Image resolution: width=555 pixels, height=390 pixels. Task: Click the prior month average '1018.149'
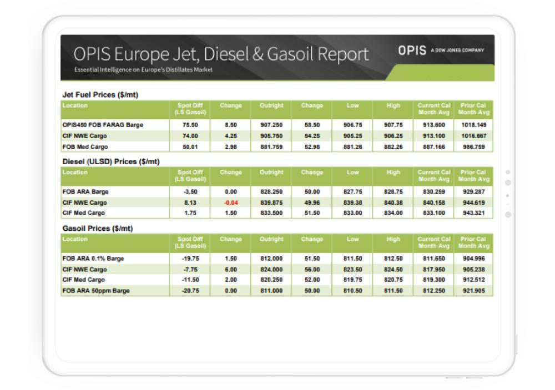pyautogui.click(x=473, y=125)
